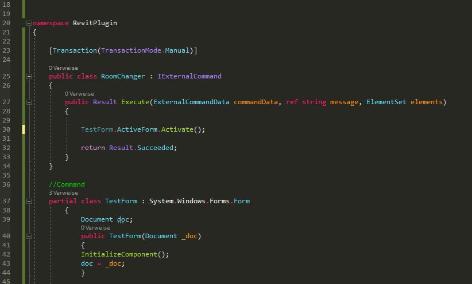The height and width of the screenshot is (284, 472).
Task: Click TestForm in the partial class declaration
Action: 121,201
